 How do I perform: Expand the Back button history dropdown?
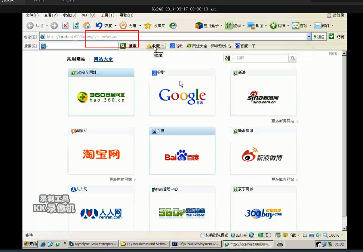point(47,26)
